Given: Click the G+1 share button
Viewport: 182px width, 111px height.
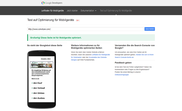Looking at the screenshot, I should click(x=78, y=20).
